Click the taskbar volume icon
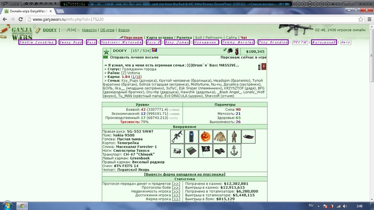Viewport: 374px width, 210px height. (345, 206)
